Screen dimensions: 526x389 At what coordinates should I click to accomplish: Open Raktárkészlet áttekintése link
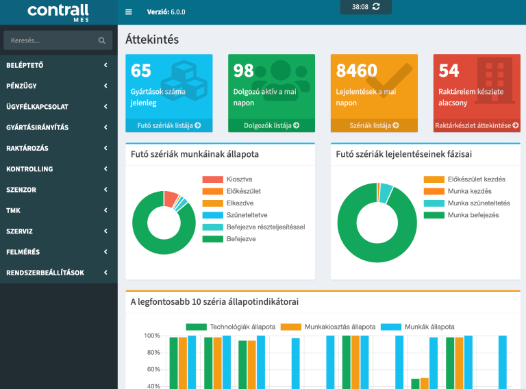pyautogui.click(x=477, y=125)
